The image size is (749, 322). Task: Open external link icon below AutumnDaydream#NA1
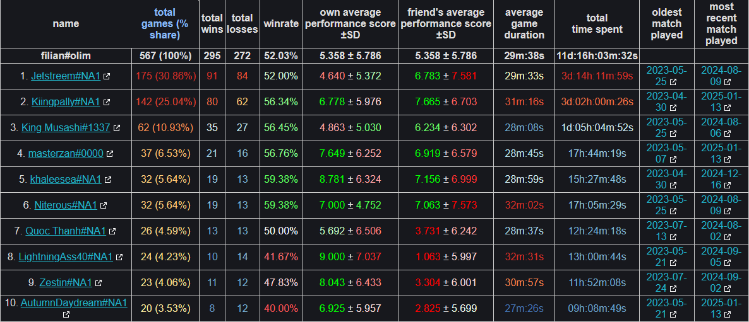point(66,314)
